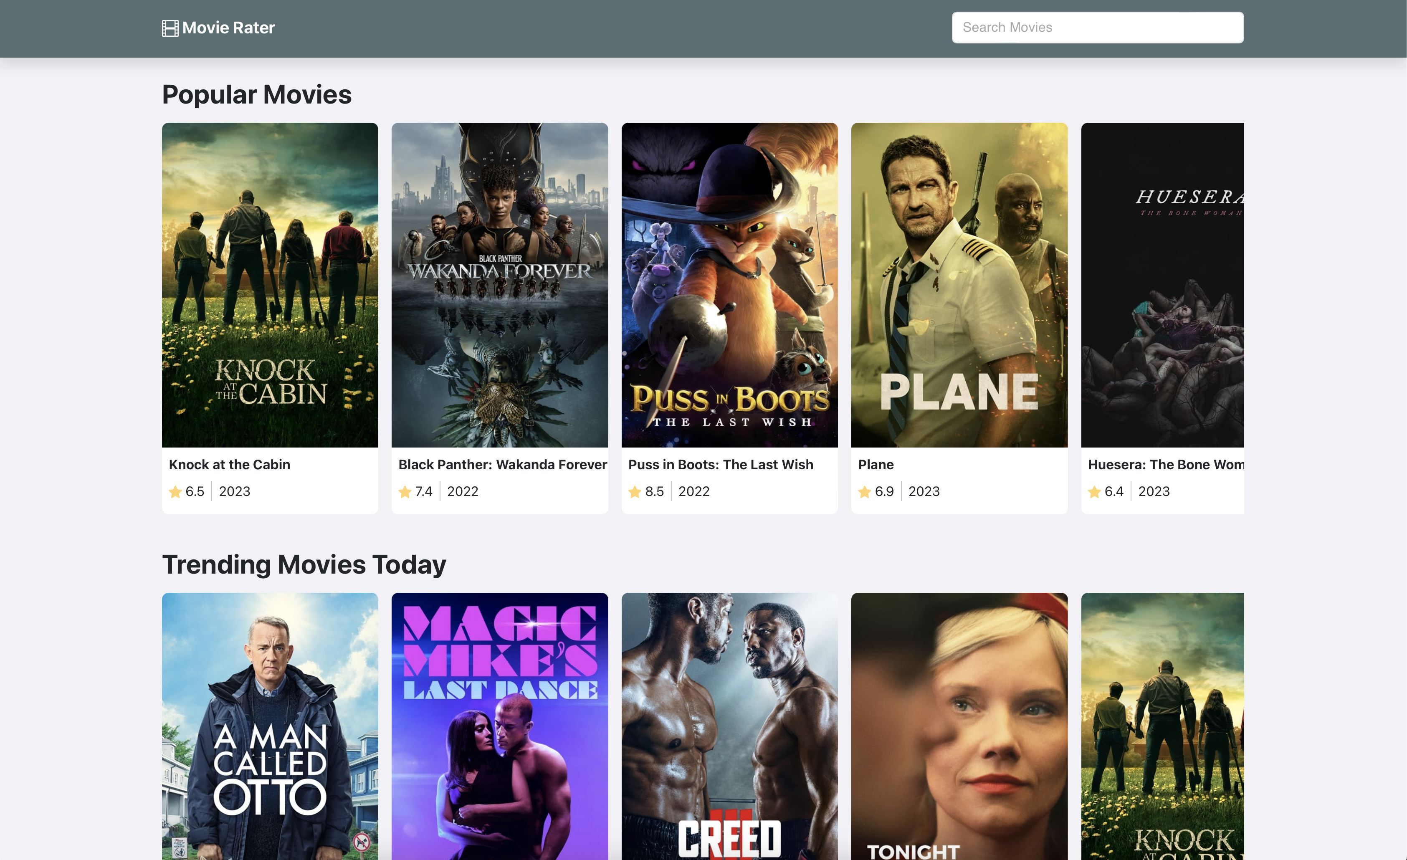Click the Plane movie title

[876, 465]
